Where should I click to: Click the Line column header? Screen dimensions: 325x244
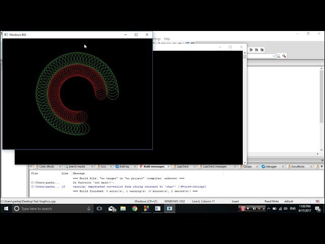[x=64, y=173]
